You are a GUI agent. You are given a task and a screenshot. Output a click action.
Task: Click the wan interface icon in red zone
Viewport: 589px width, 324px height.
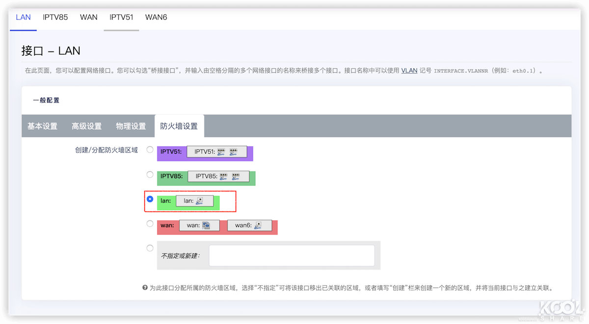coord(207,226)
